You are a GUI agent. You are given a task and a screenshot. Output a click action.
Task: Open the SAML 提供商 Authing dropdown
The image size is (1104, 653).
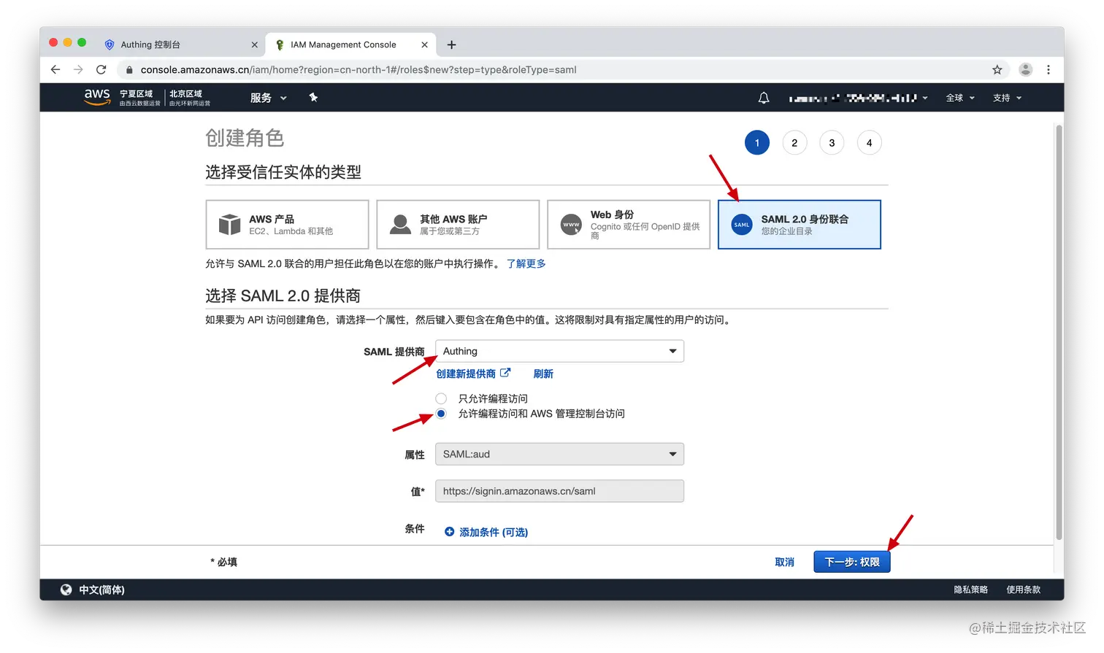click(x=559, y=351)
